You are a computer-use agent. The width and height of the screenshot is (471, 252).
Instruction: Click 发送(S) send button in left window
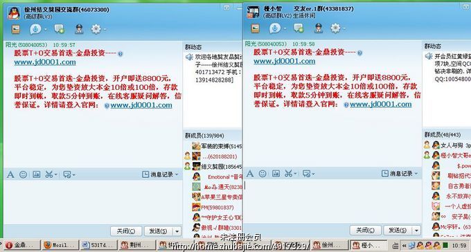[159, 231]
